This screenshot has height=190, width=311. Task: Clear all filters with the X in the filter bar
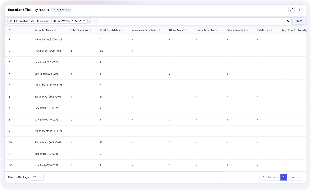click(x=288, y=21)
